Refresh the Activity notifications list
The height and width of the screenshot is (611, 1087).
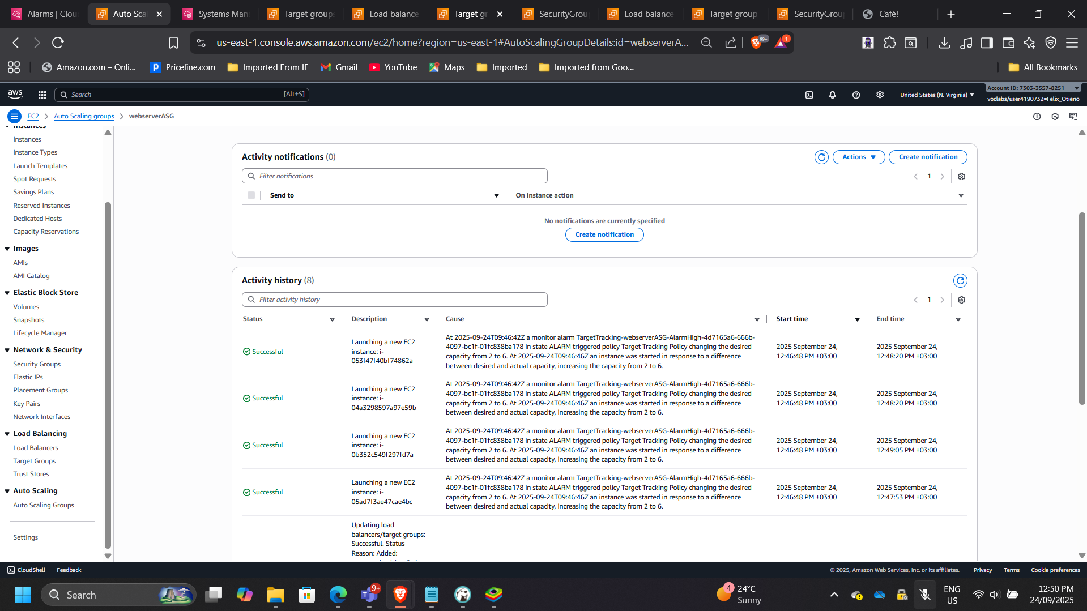821,157
